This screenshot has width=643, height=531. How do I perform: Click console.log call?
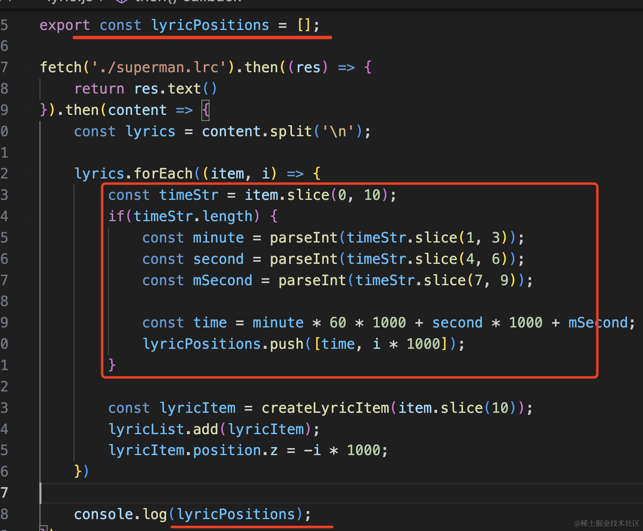click(121, 515)
